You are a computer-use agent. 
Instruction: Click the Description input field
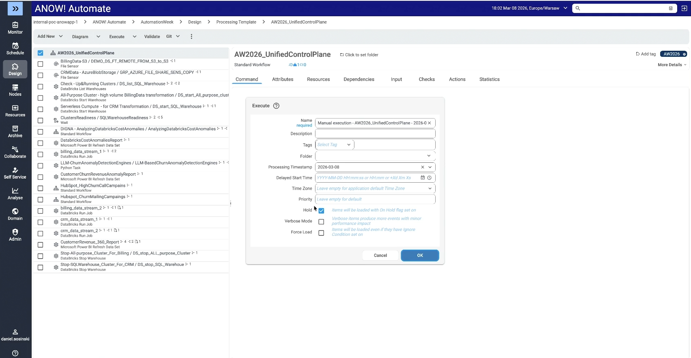click(x=375, y=134)
